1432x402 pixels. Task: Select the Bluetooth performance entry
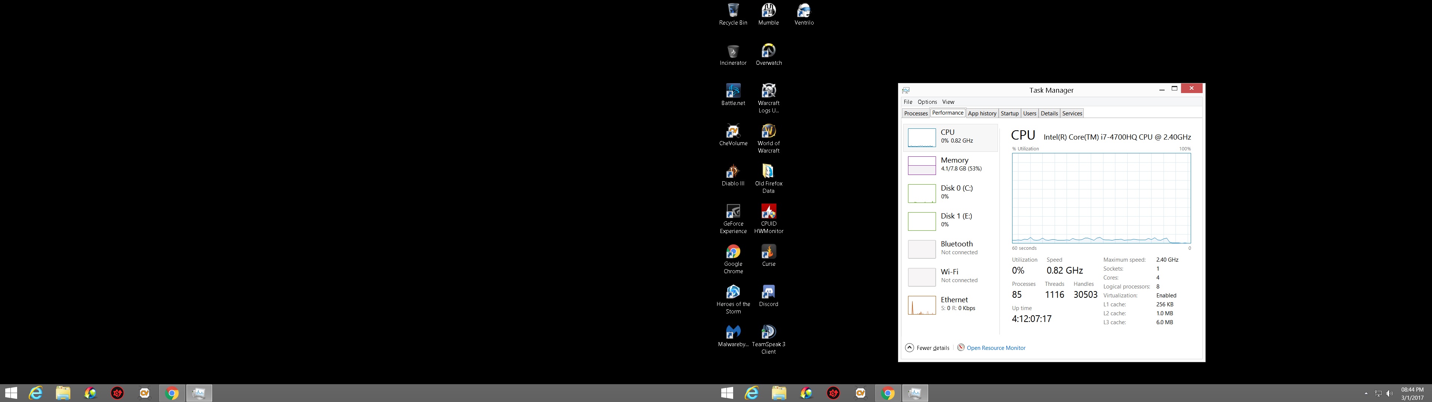950,249
